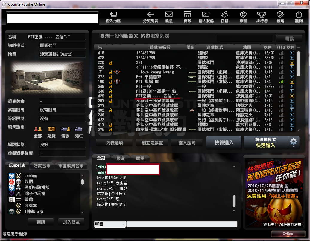
Task: Switch to the 軍團成員名單 clan members tab
Action: coord(71,166)
